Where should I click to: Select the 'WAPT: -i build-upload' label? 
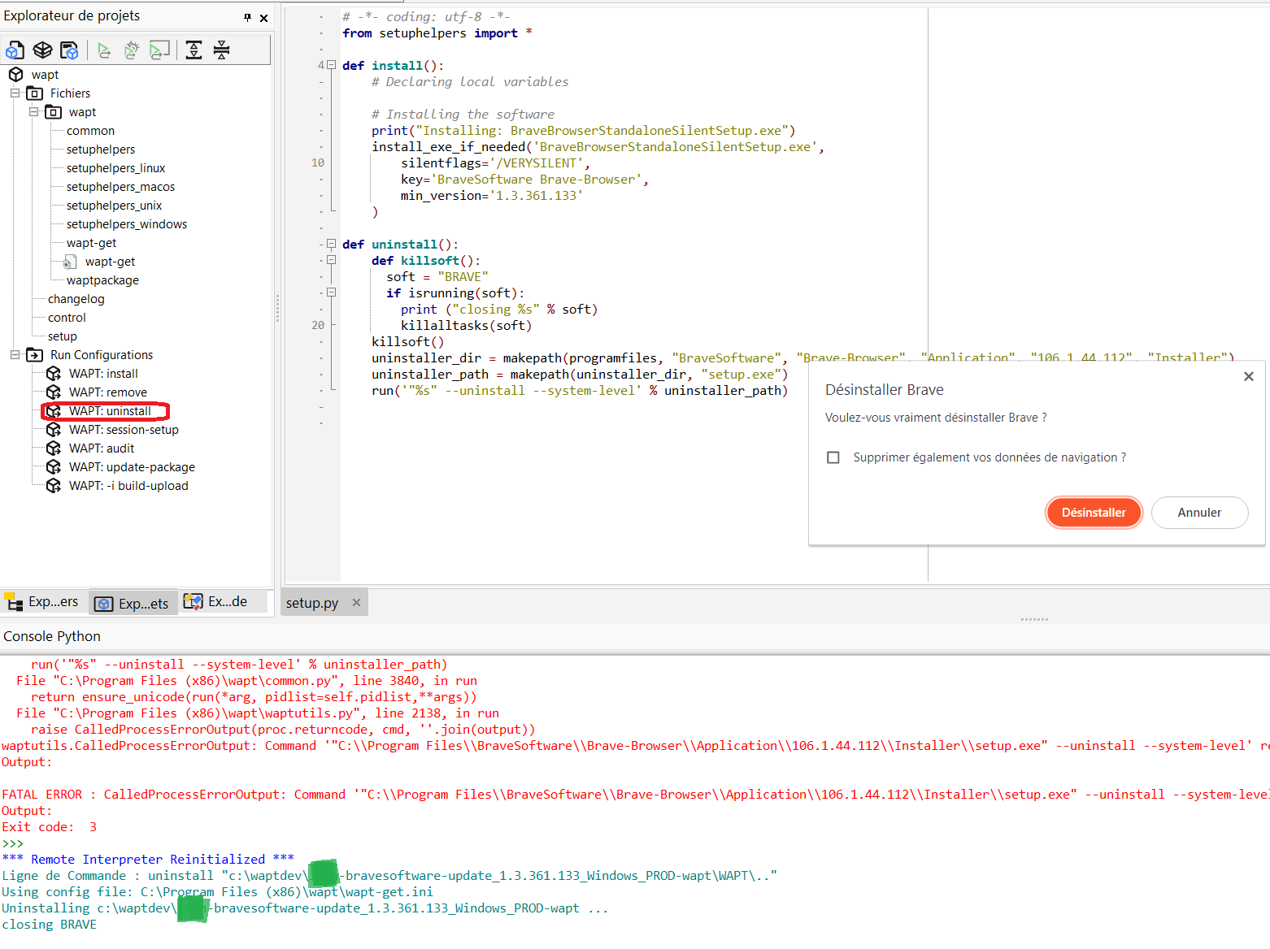coord(128,486)
